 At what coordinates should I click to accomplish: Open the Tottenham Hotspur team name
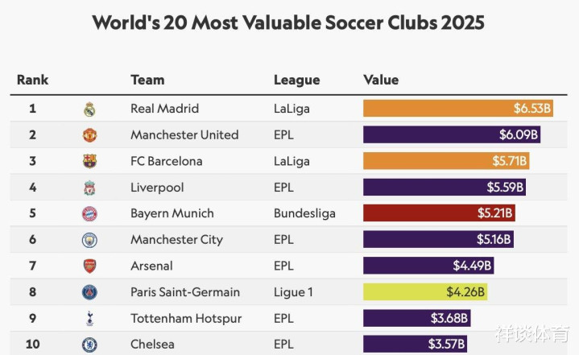[x=186, y=319]
